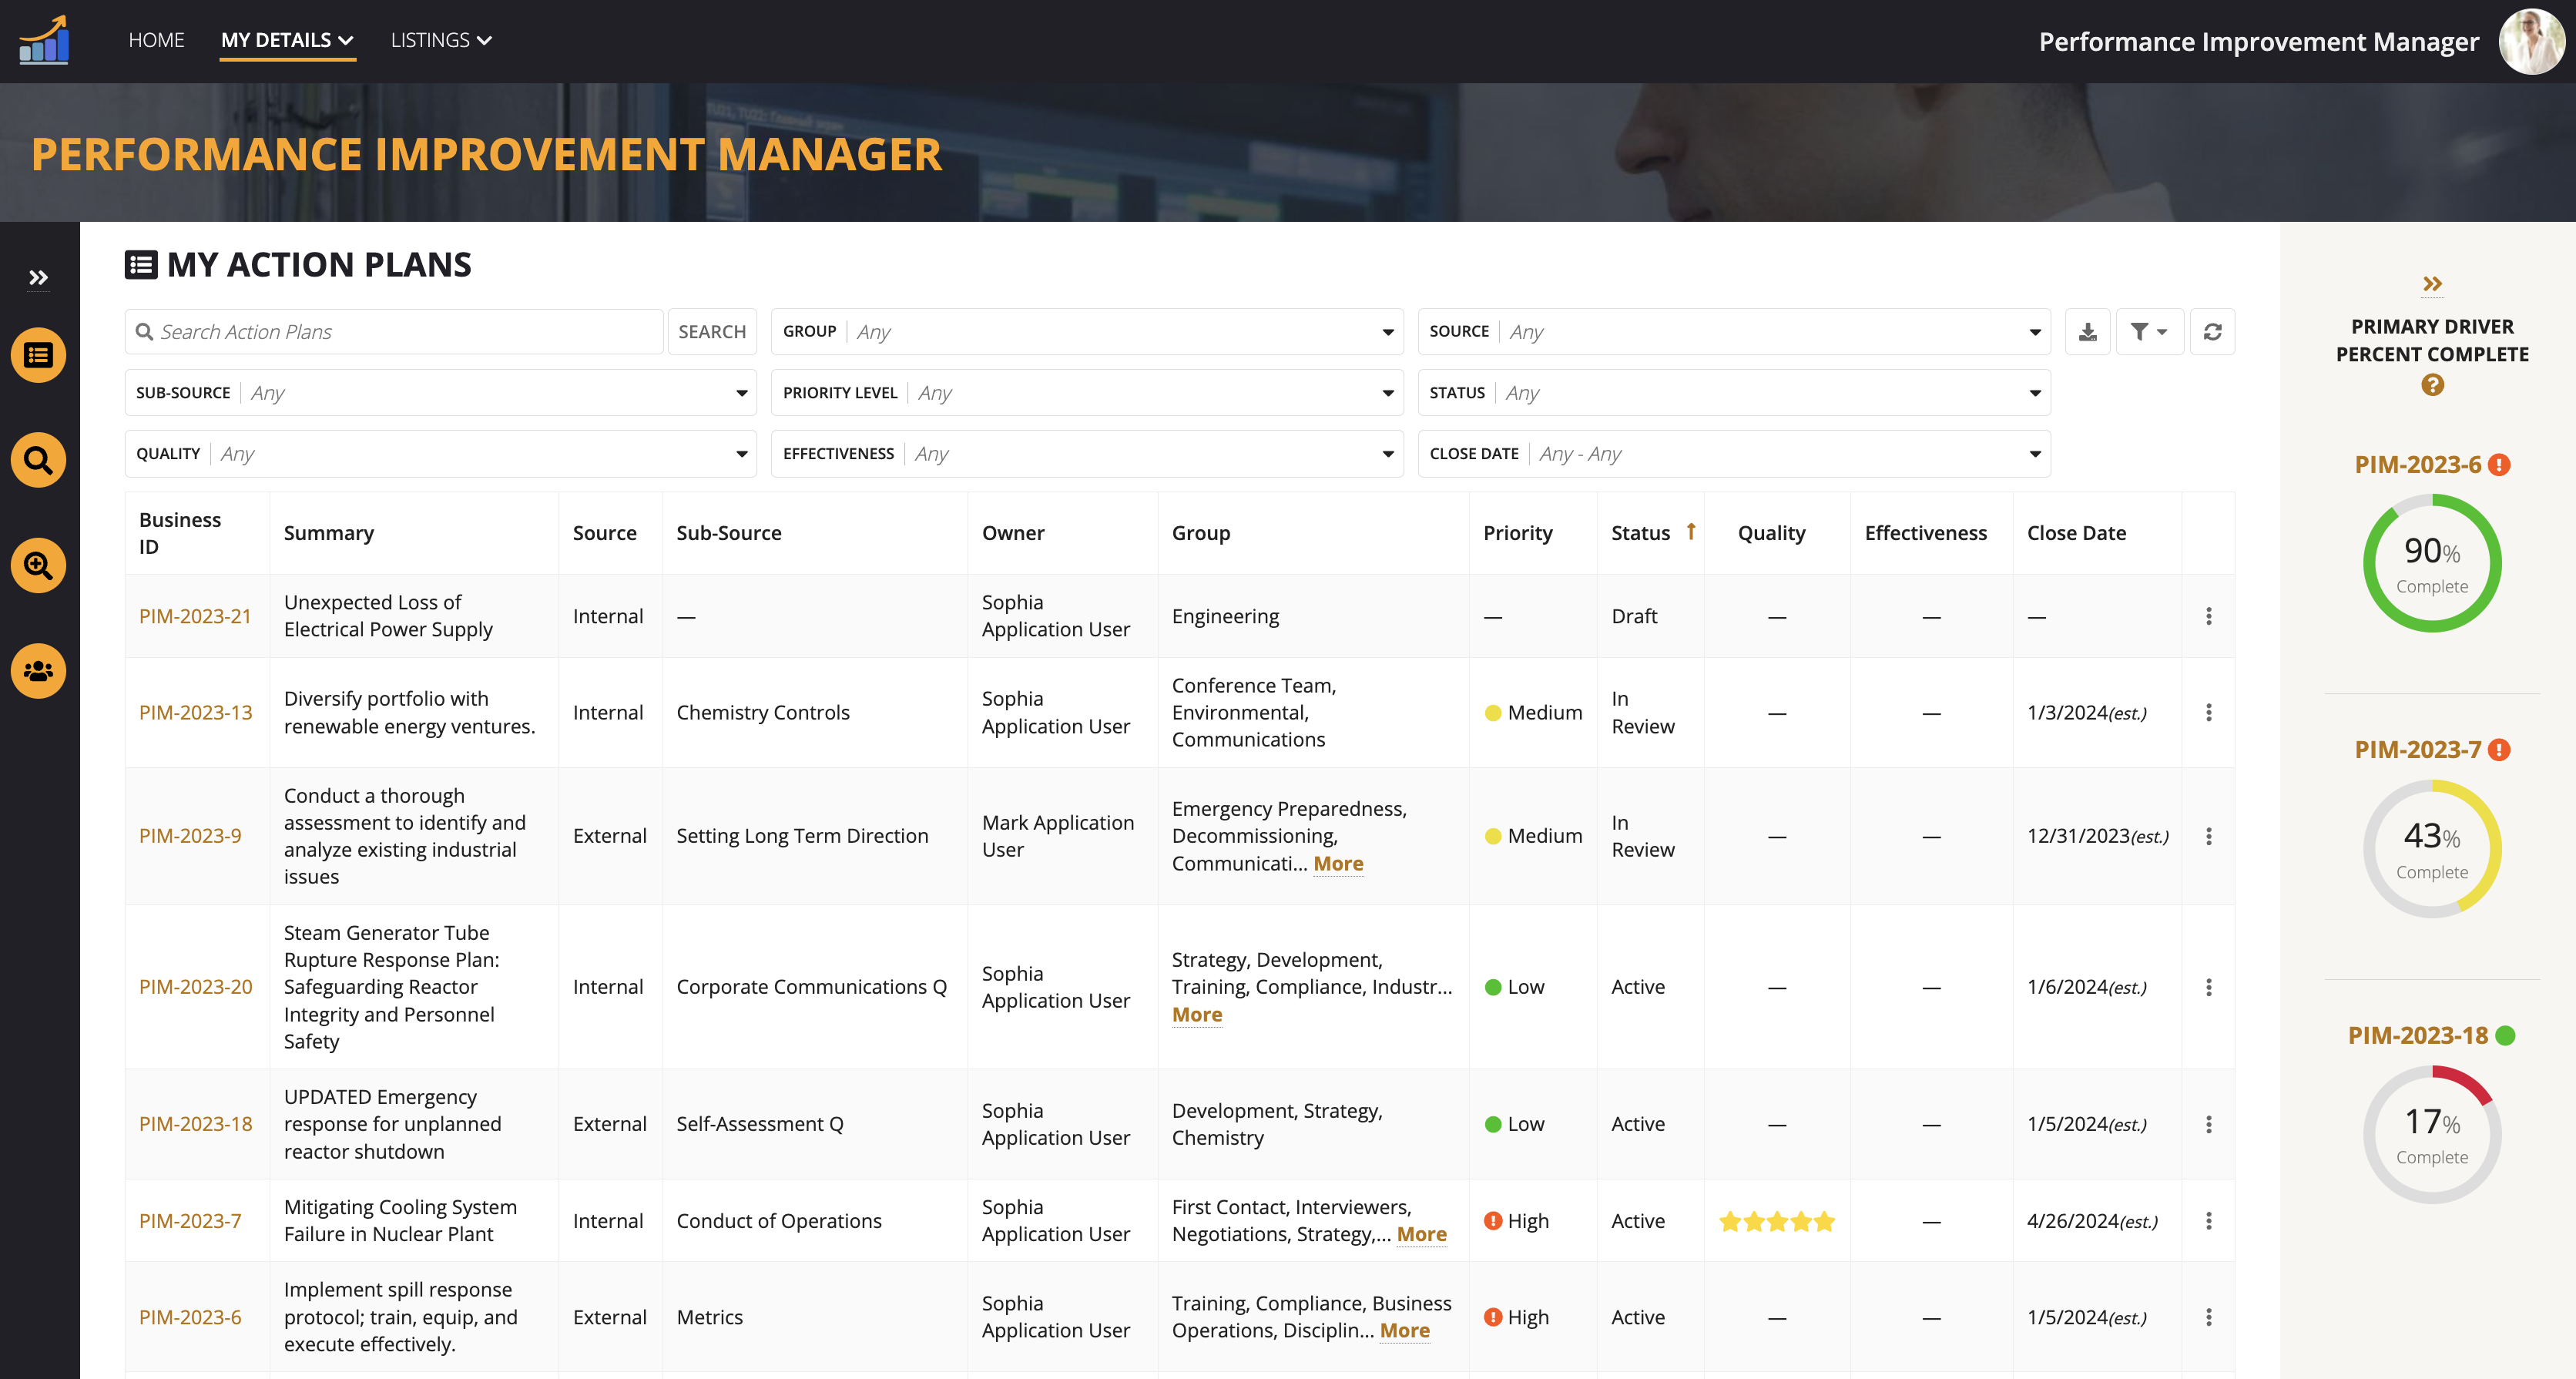Click the green status dot beside PIM-2023-18 driver
Viewport: 2576px width, 1379px height.
click(x=2505, y=1036)
